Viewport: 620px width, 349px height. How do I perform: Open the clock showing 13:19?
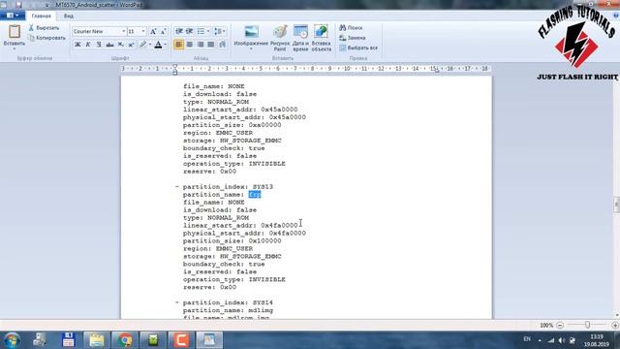click(x=597, y=340)
